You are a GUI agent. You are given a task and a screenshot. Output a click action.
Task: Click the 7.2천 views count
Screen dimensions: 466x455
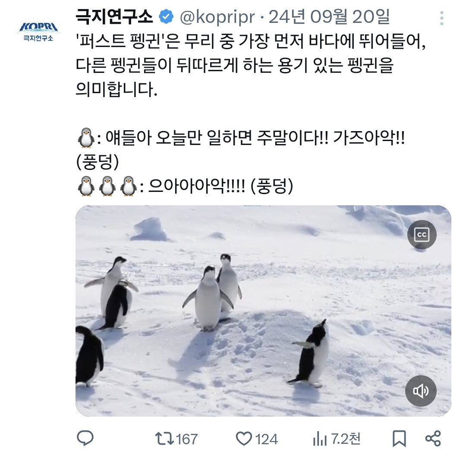[x=346, y=439]
